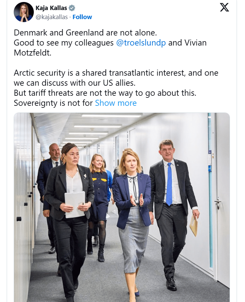This screenshot has height=302, width=245.
Task: Click the Kaja Kallas display name
Action: click(x=51, y=8)
